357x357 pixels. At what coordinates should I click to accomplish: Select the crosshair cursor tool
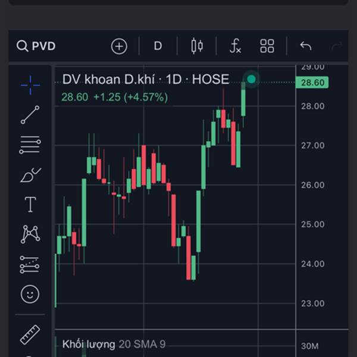[30, 85]
